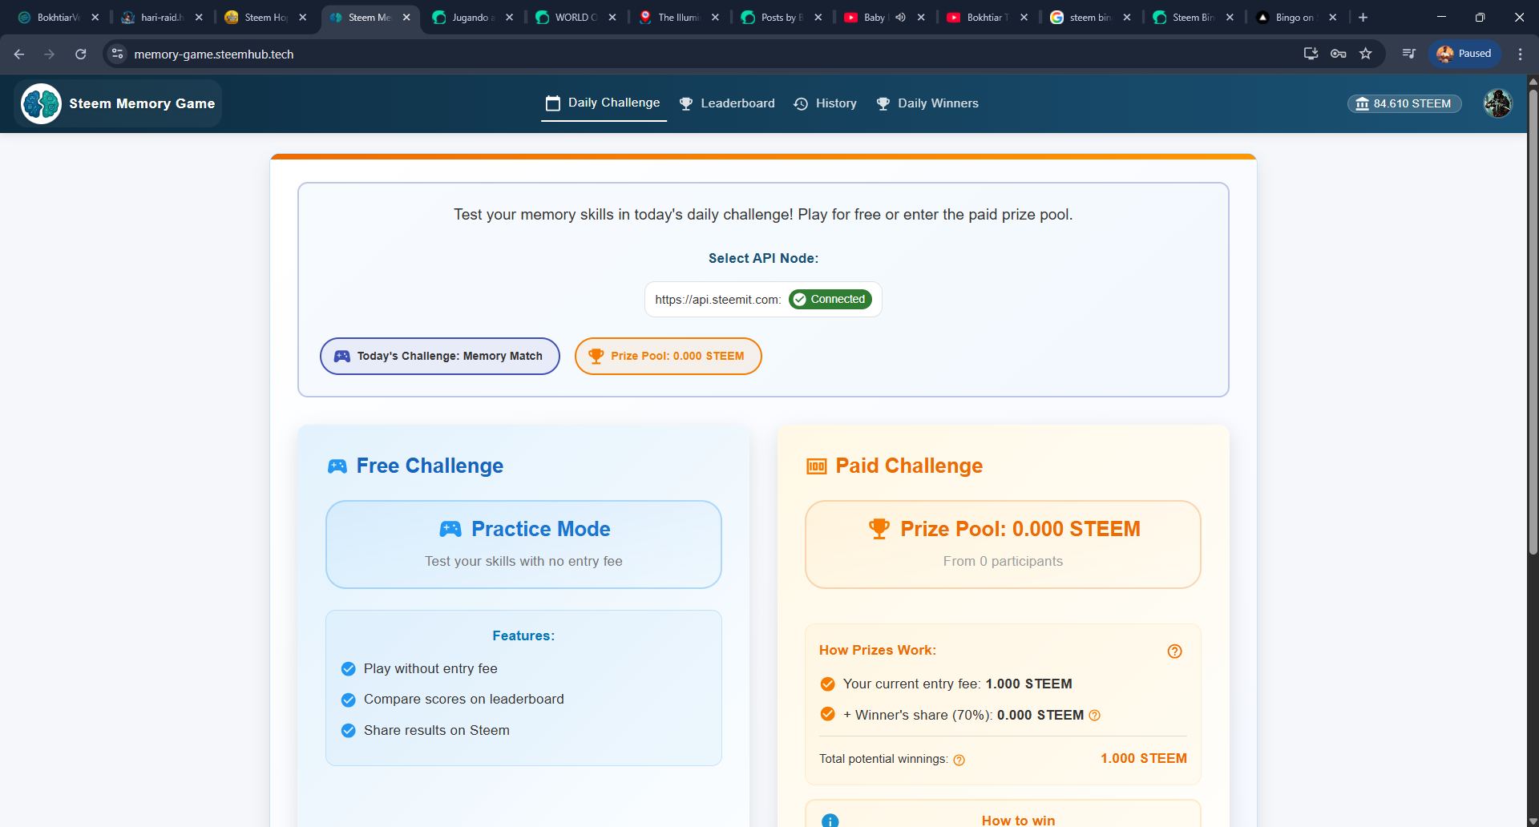Open the Paused browser profile button

(1464, 54)
